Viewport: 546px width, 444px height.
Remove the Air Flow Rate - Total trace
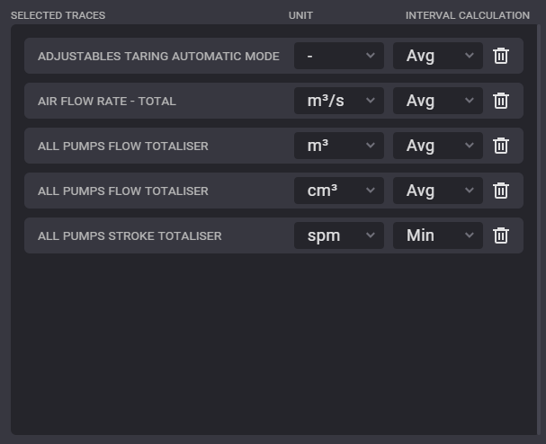click(501, 101)
